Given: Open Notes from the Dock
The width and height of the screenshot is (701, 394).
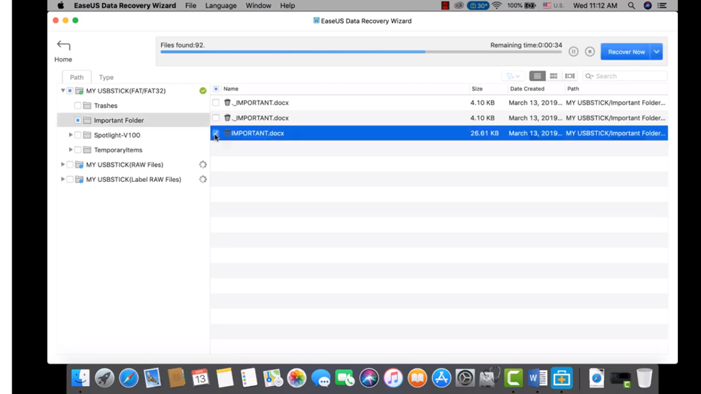Looking at the screenshot, I should pos(225,378).
